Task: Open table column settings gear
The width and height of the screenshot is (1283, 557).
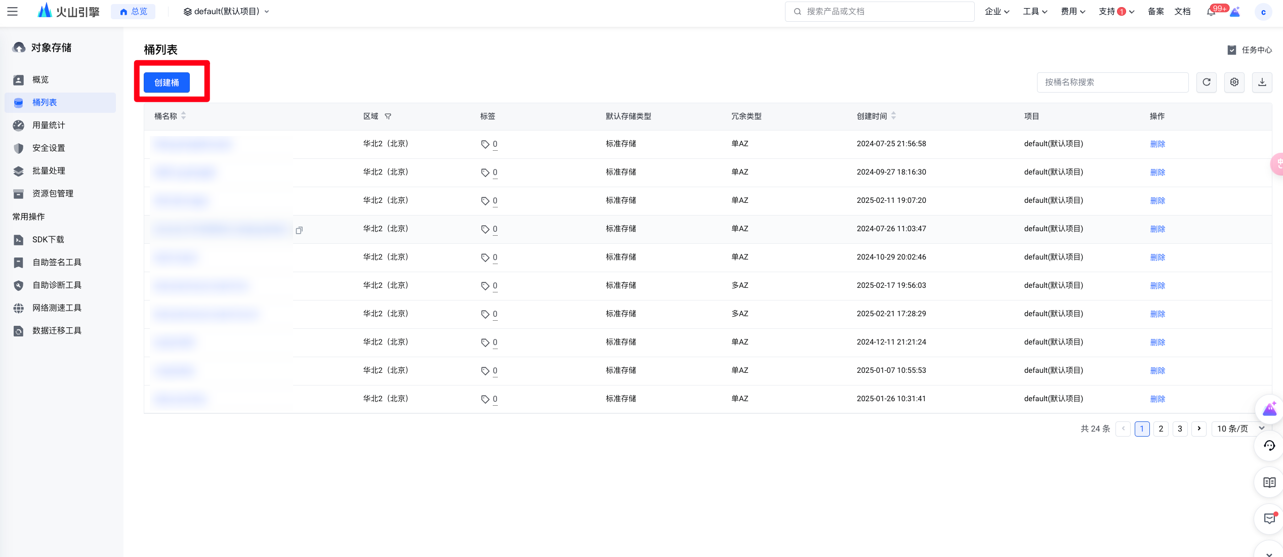Action: (1234, 82)
